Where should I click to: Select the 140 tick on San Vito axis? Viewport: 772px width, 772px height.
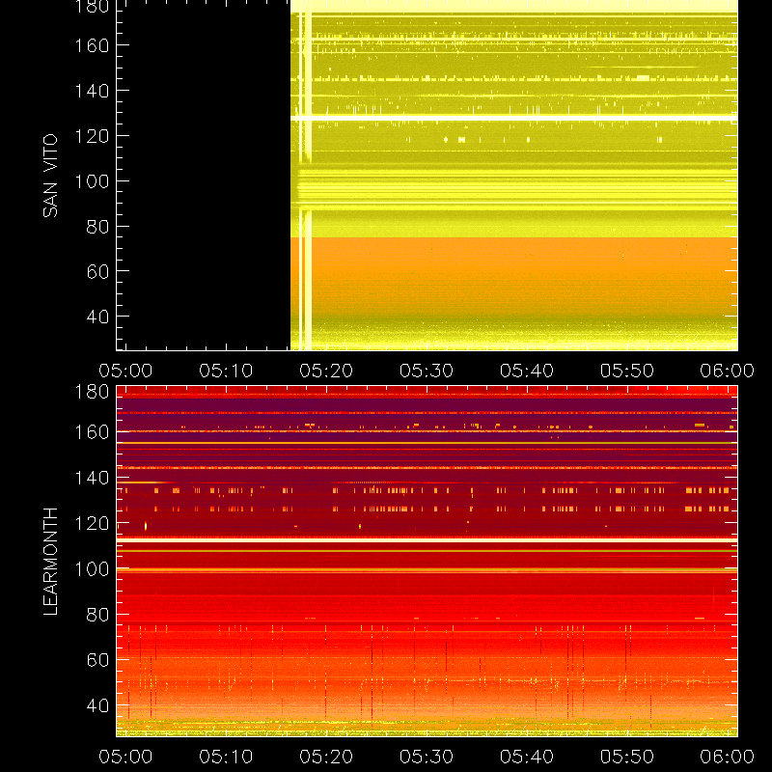click(x=92, y=91)
